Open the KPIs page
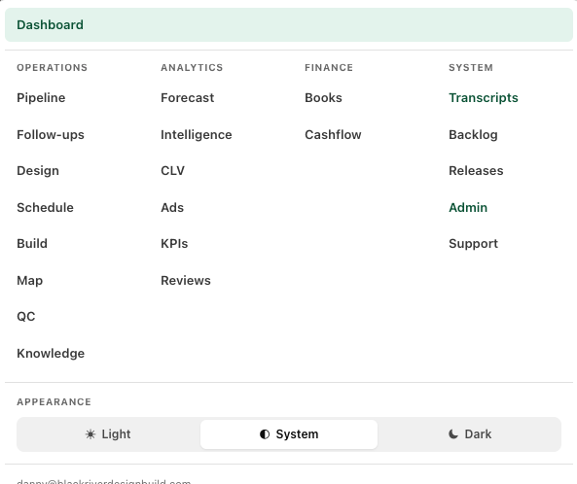577x484 pixels. coord(174,244)
